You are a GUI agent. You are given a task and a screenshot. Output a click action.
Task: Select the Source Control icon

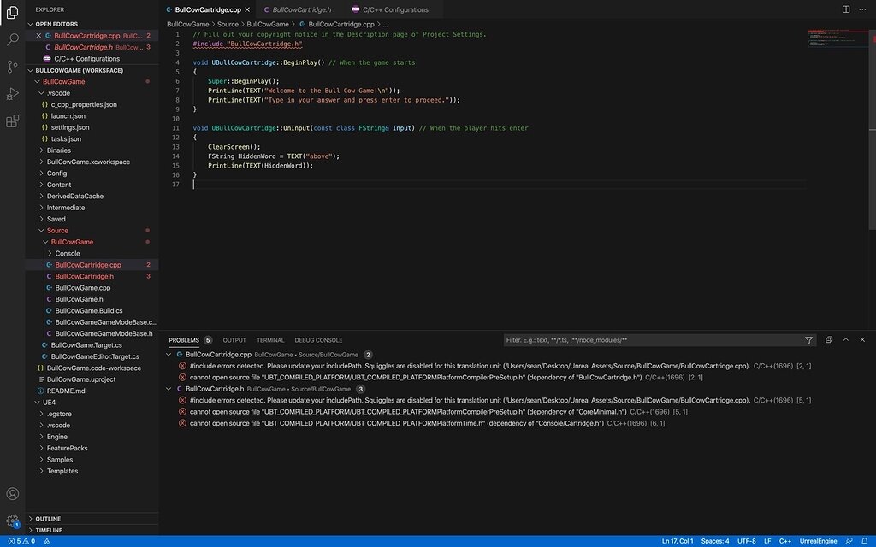[12, 66]
